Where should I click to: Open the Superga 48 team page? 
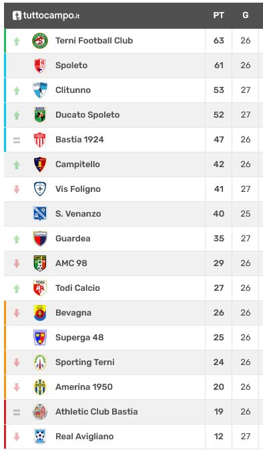79,338
